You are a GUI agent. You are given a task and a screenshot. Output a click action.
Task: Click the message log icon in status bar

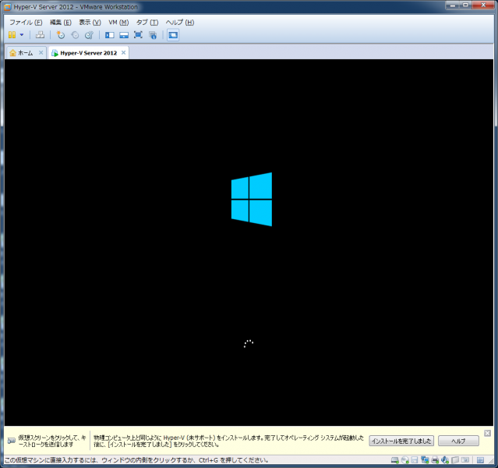(481, 459)
